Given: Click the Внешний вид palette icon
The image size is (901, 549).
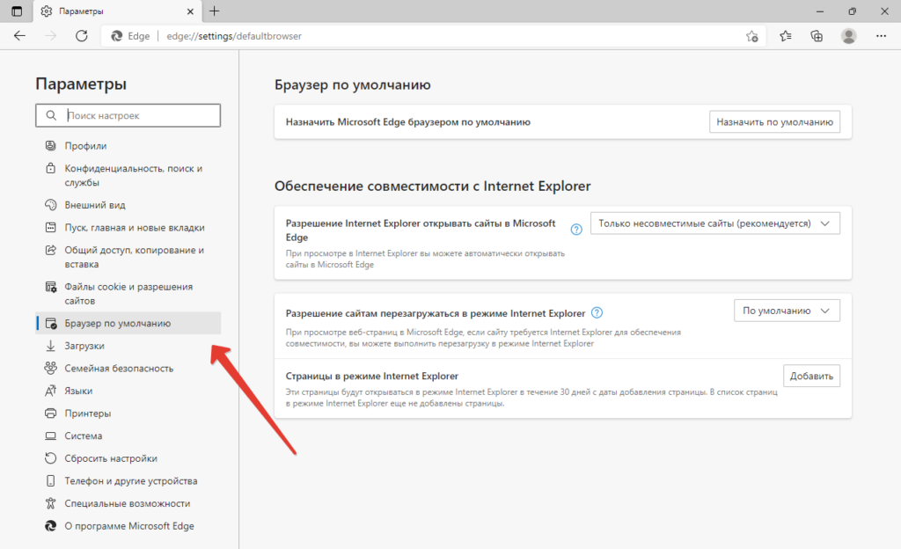Looking at the screenshot, I should (50, 204).
